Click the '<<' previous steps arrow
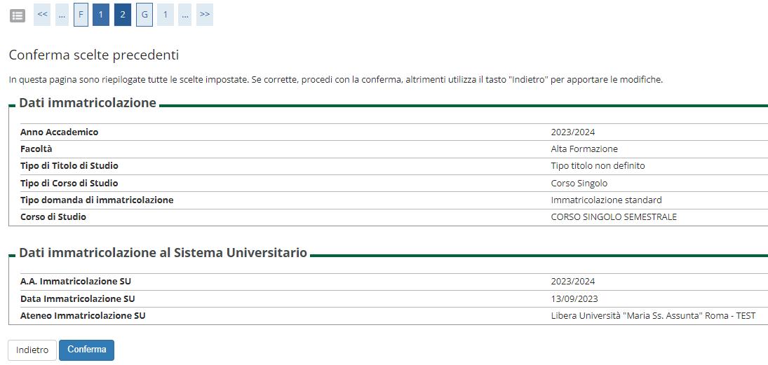Image resolution: width=768 pixels, height=365 pixels. pyautogui.click(x=42, y=15)
